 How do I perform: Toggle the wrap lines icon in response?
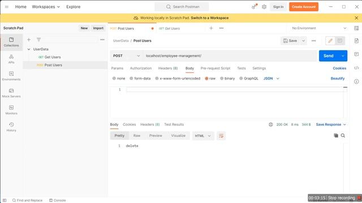pyautogui.click(x=221, y=136)
